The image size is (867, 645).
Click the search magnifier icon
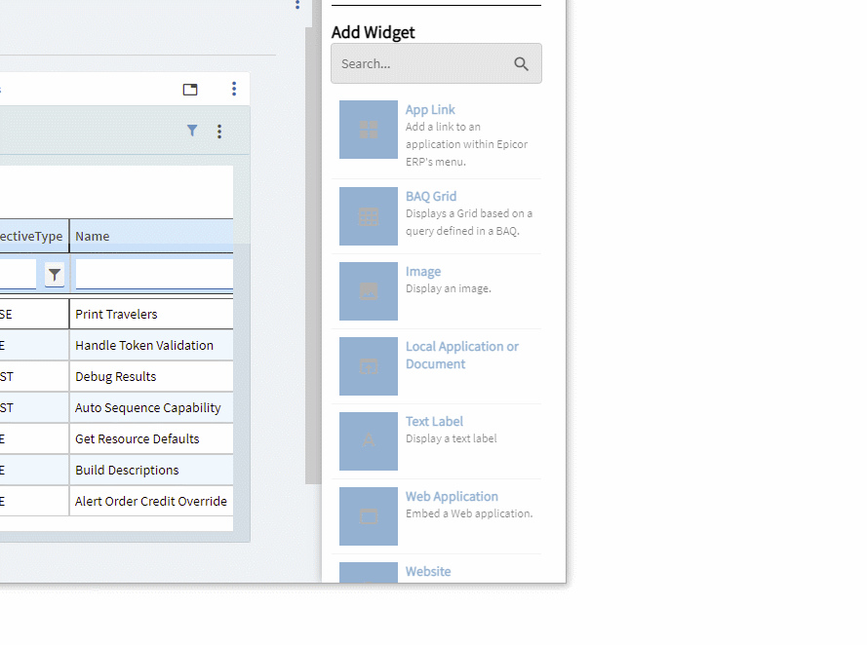coord(522,64)
